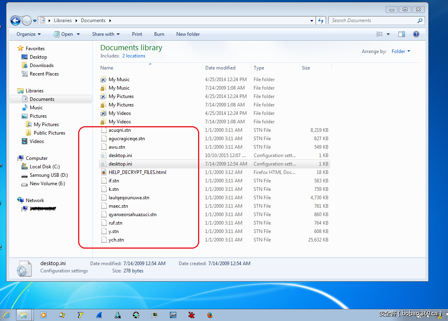Open the Help question mark icon
Screen dimensions: 448x321
coord(416,34)
